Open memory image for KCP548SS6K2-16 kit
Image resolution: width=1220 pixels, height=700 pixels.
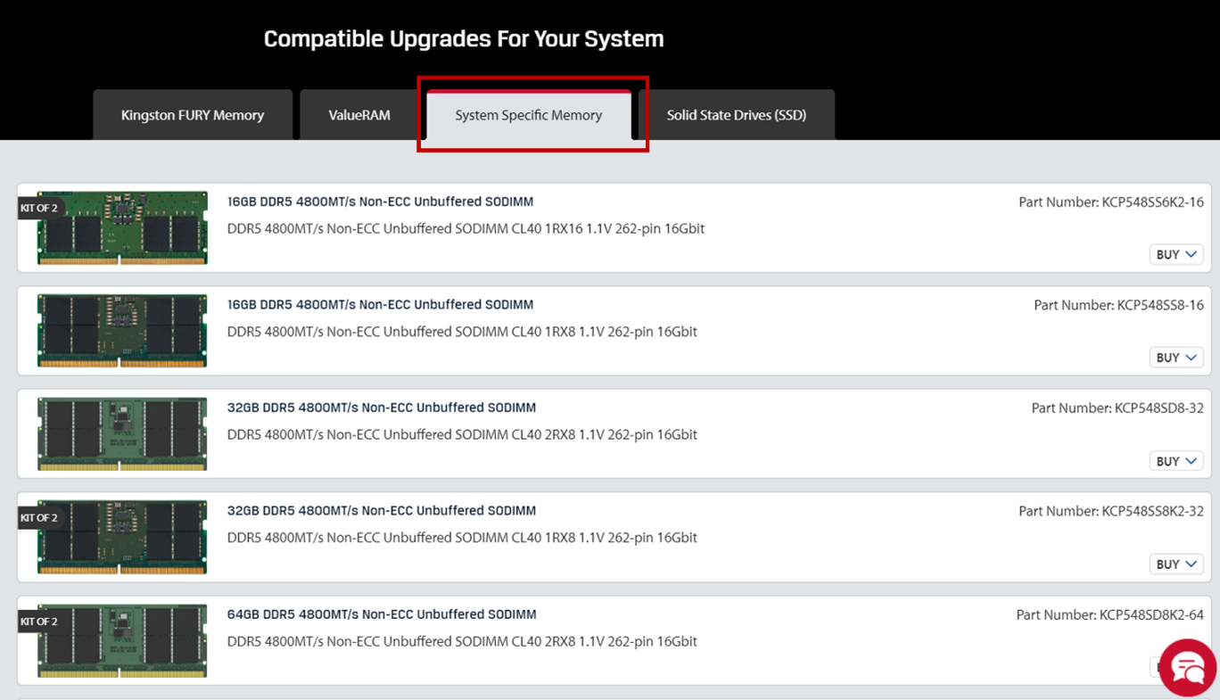(x=122, y=228)
